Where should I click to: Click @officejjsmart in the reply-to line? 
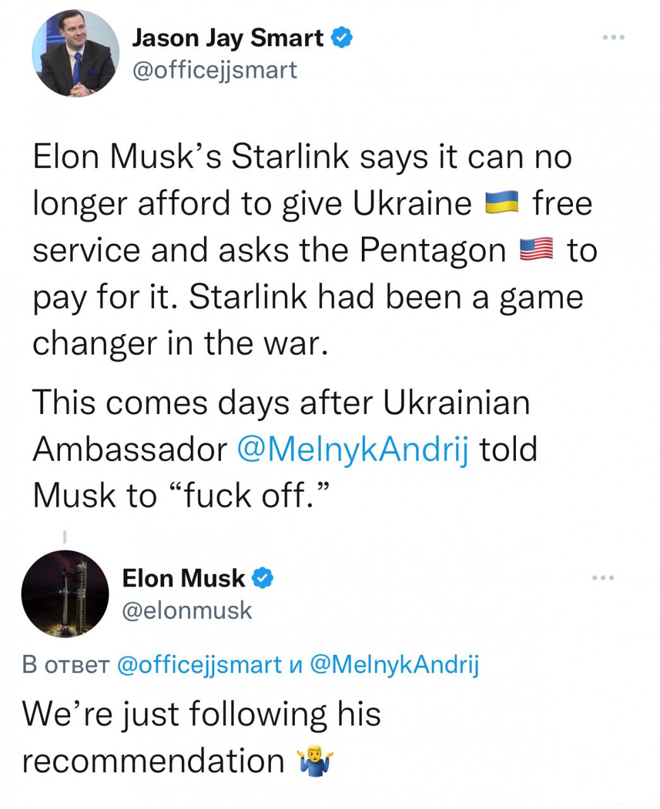tap(200, 664)
